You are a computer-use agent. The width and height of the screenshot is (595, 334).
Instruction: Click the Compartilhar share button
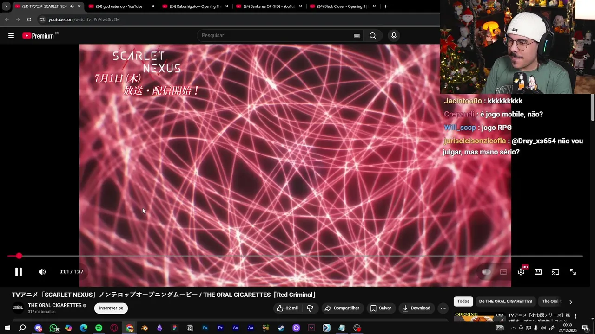coord(342,308)
